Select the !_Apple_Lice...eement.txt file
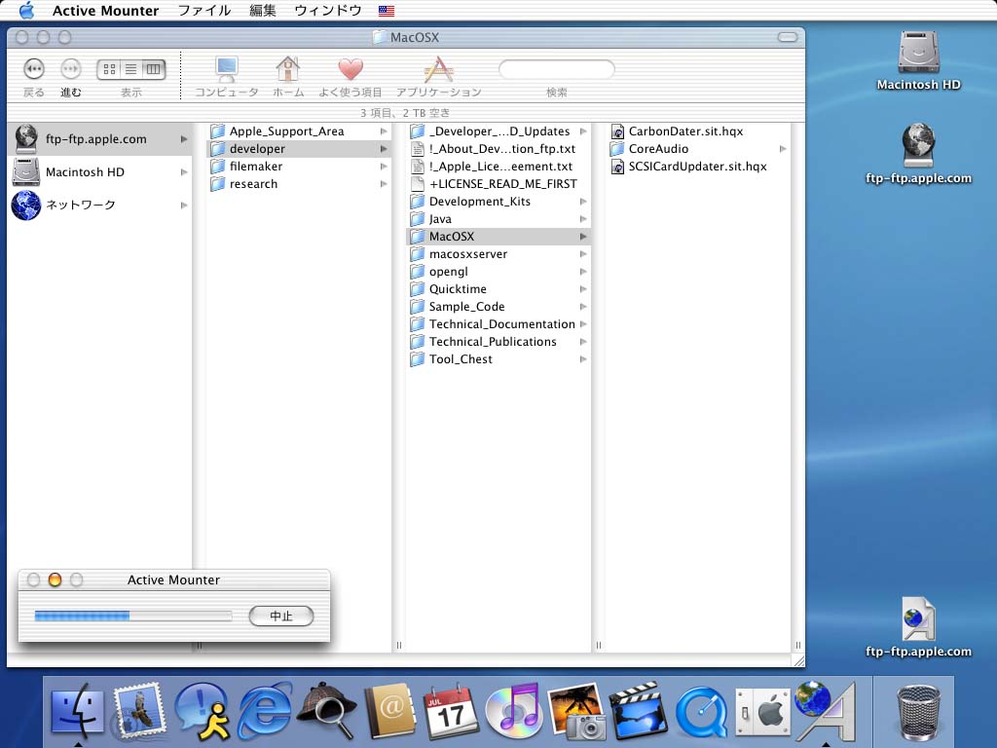The height and width of the screenshot is (748, 997). tap(498, 166)
